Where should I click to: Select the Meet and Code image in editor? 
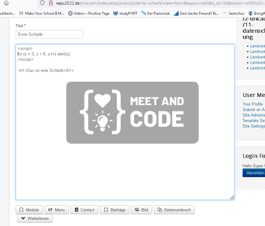tap(132, 113)
